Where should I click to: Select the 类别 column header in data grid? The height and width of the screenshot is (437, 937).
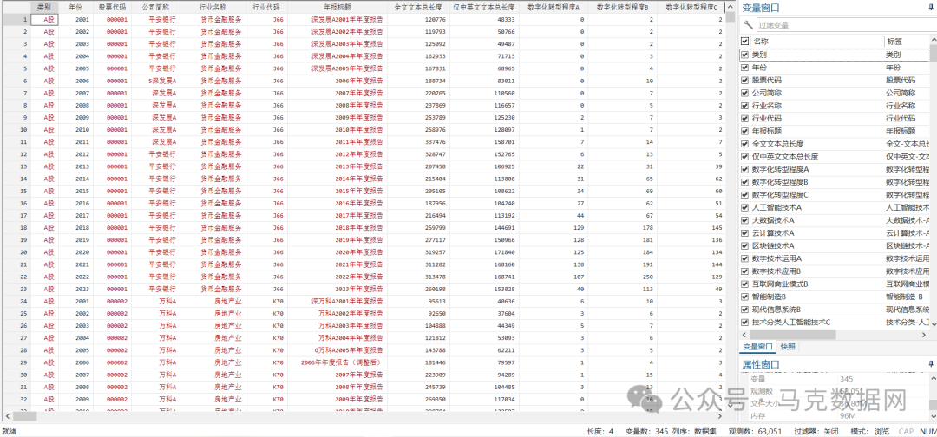44,8
